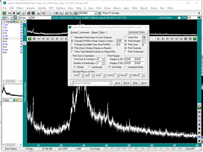Adjust the Font Size of Text stepper

[x=103, y=59]
